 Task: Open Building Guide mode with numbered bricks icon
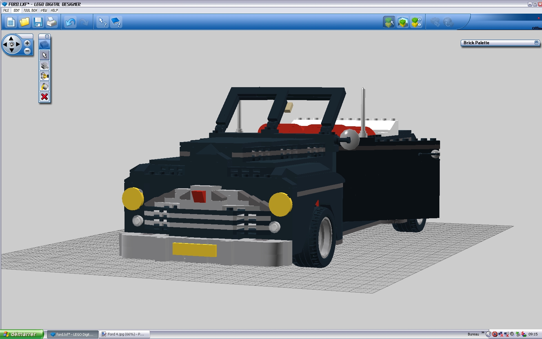(417, 22)
